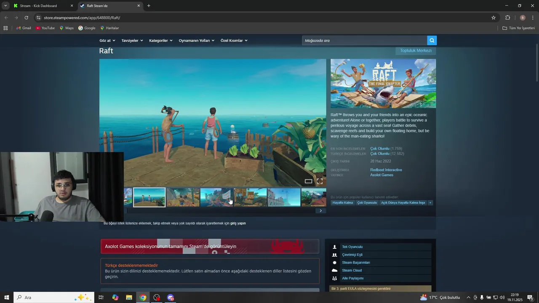Bookmark this page with star icon
This screenshot has height=303, width=539.
(x=494, y=18)
